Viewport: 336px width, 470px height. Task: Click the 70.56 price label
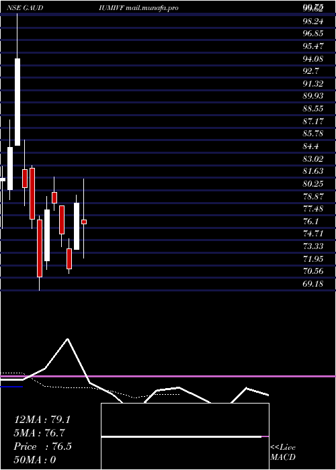(313, 271)
